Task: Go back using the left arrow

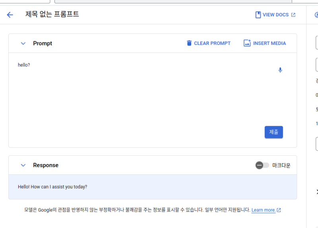Action: click(10, 15)
